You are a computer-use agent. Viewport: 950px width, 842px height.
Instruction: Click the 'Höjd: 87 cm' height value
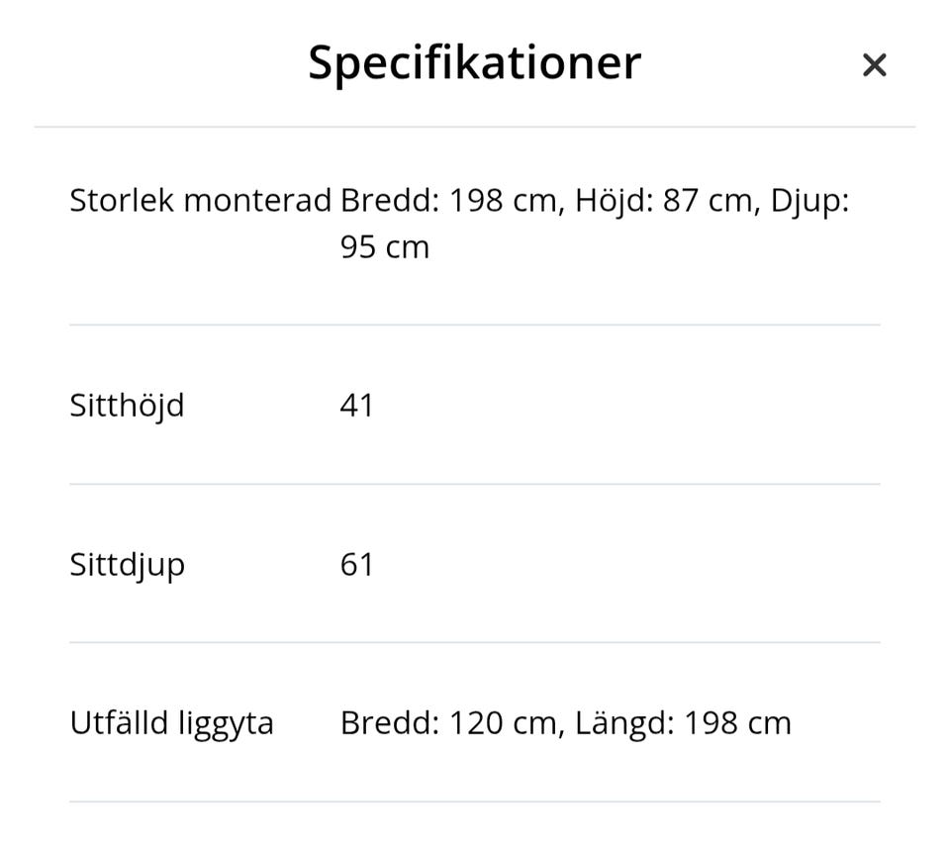click(x=663, y=201)
